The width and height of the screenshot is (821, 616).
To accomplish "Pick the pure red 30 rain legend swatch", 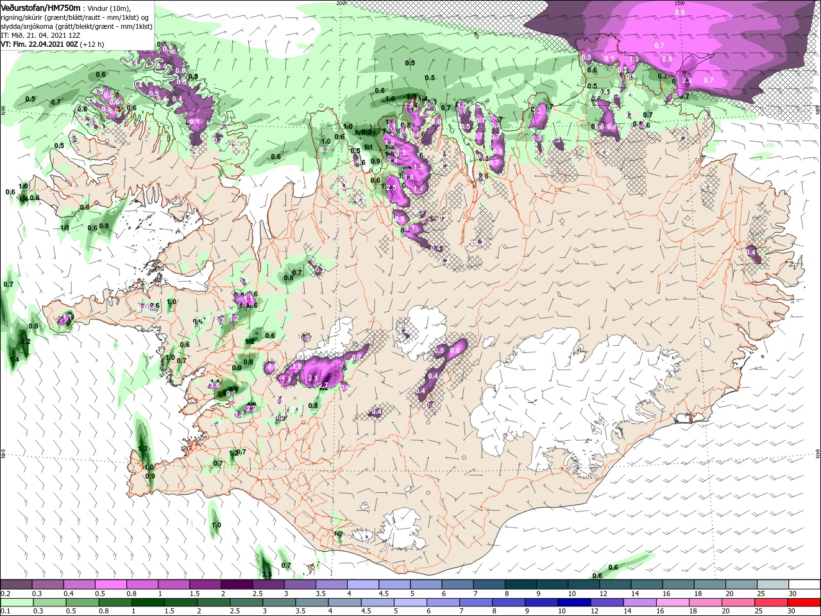I will 804,603.
